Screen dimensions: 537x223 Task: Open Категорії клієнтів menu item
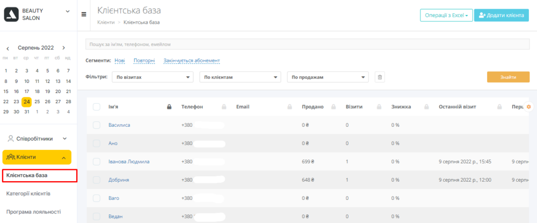pyautogui.click(x=28, y=193)
